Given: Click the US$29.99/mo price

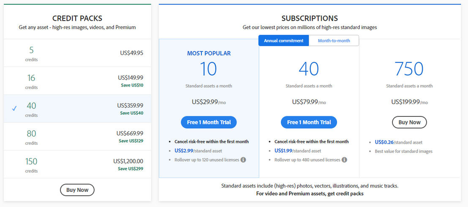Looking at the screenshot, I should point(209,102).
